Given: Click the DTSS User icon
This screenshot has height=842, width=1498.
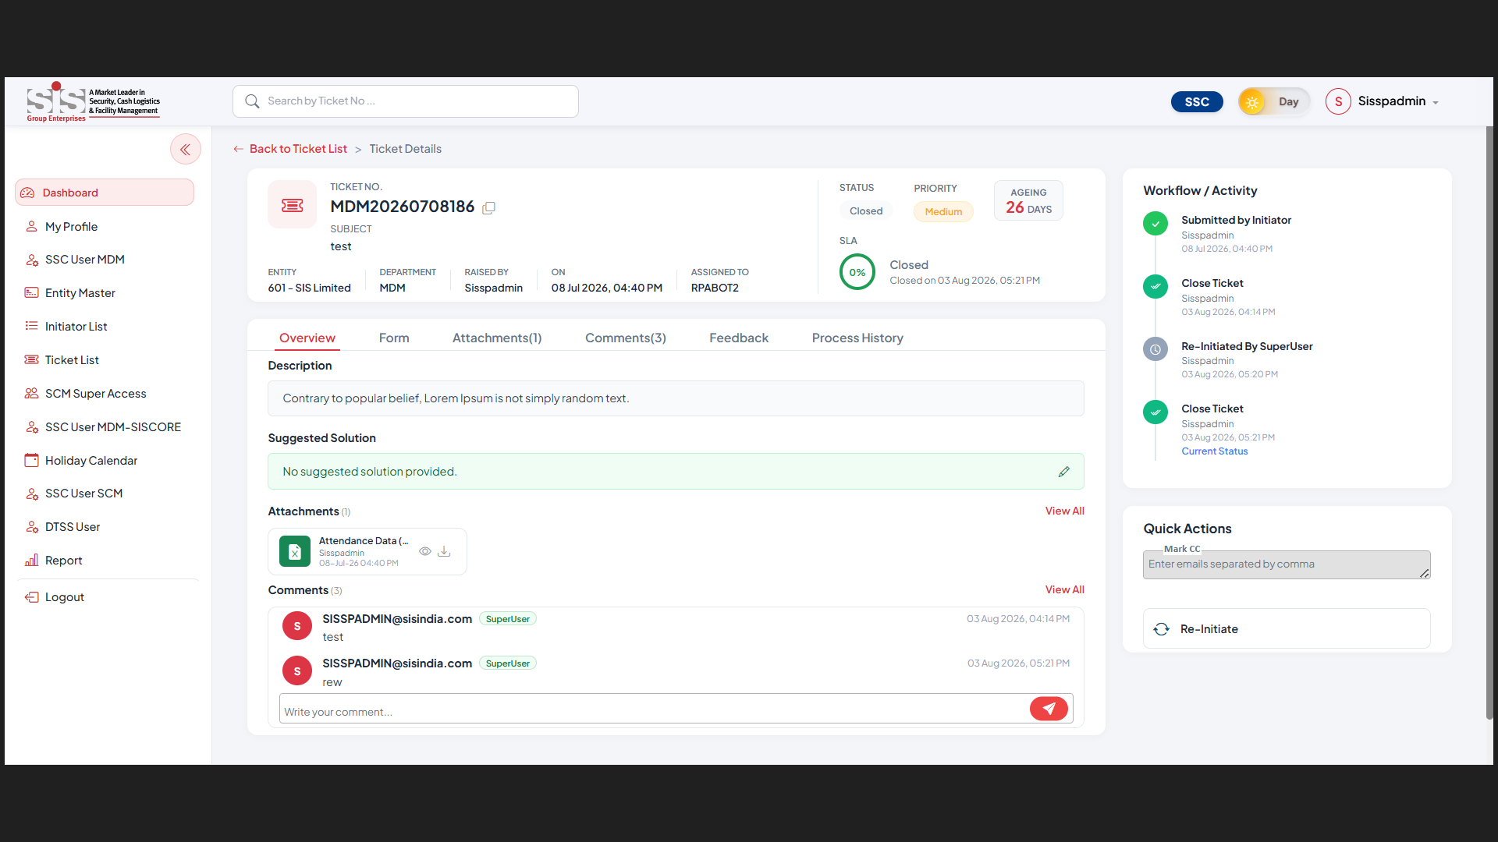Looking at the screenshot, I should 31,527.
